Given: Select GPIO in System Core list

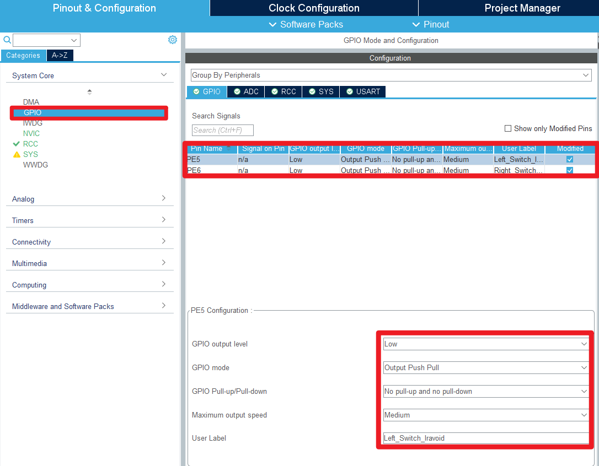Looking at the screenshot, I should click(89, 112).
